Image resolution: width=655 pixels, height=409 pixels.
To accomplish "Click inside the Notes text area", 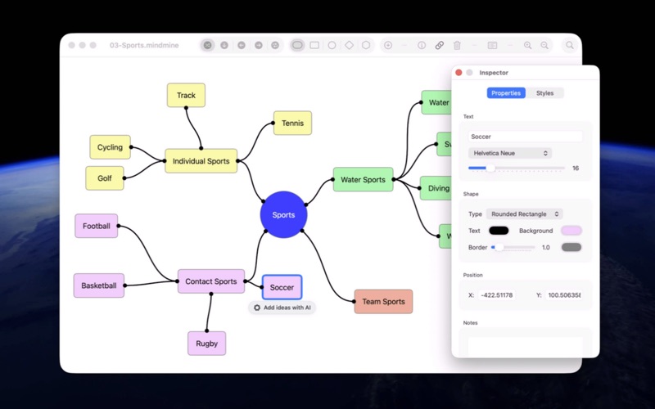I will [525, 346].
